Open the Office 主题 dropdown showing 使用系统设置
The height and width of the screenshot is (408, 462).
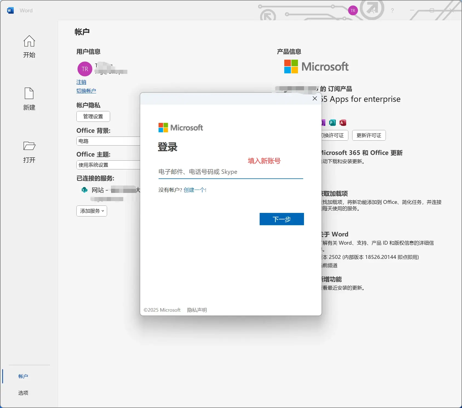108,165
